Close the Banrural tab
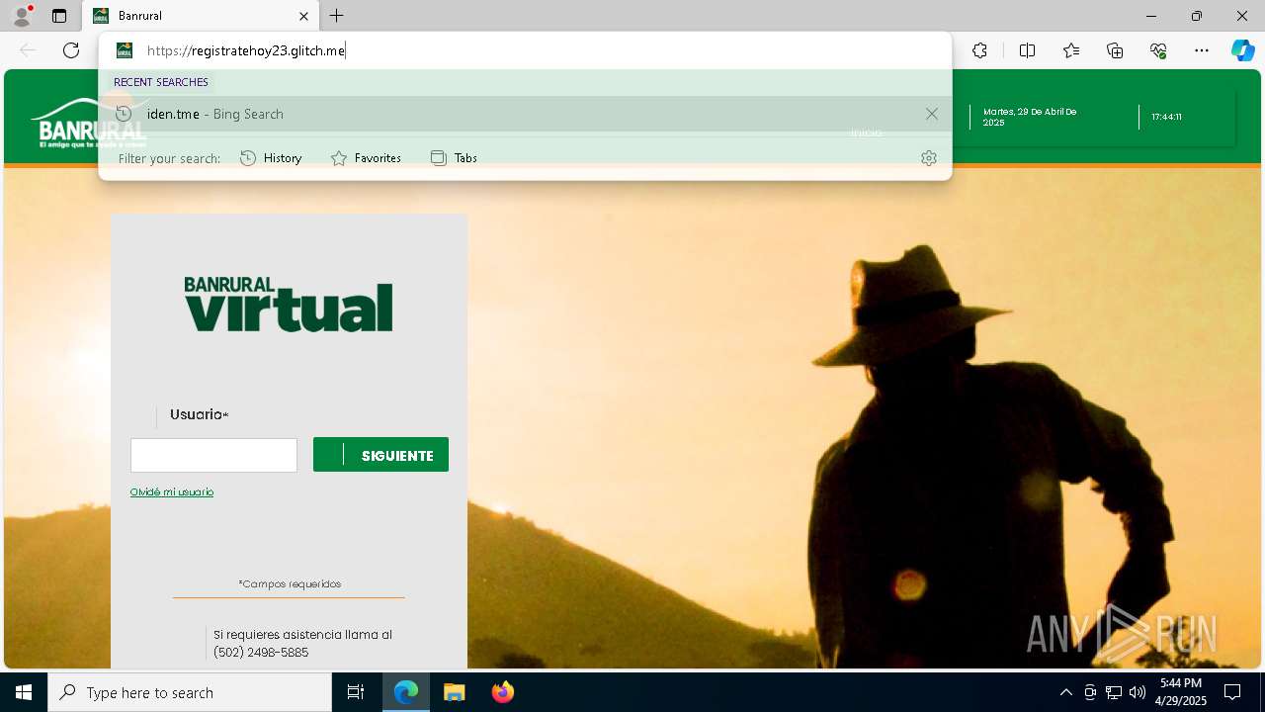 pyautogui.click(x=303, y=16)
